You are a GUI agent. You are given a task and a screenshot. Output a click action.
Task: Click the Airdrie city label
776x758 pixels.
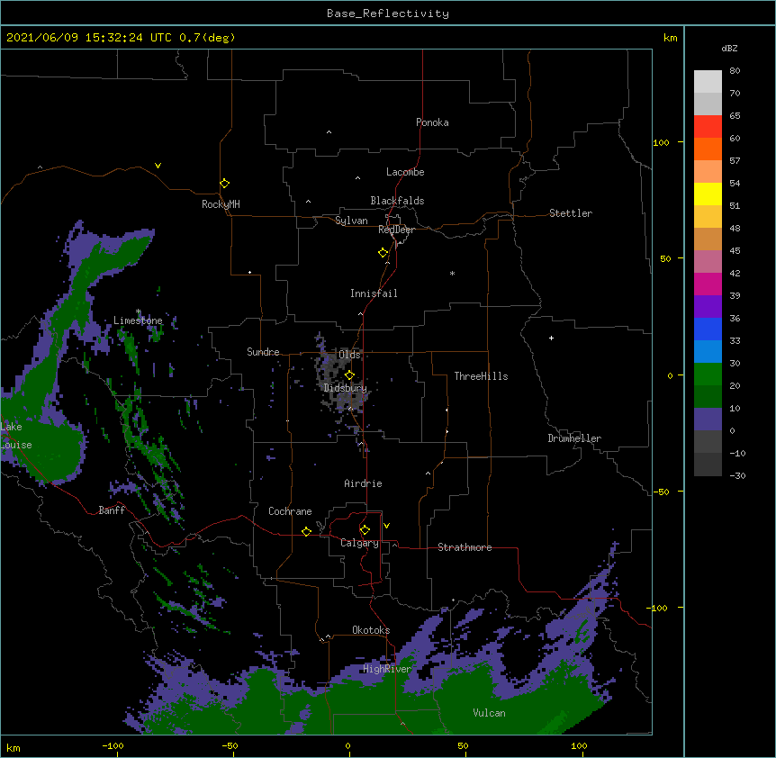[364, 483]
